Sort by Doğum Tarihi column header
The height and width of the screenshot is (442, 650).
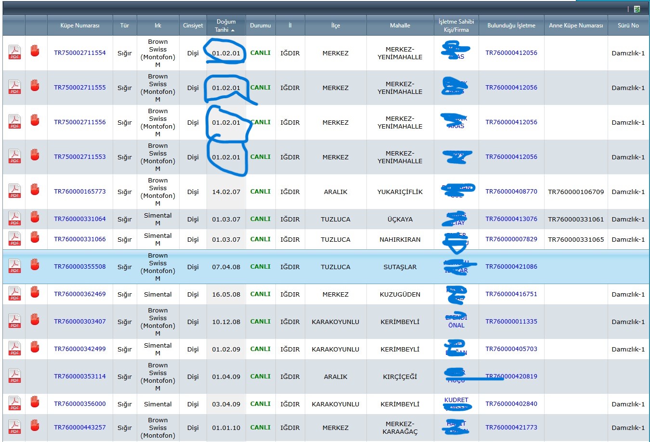226,26
